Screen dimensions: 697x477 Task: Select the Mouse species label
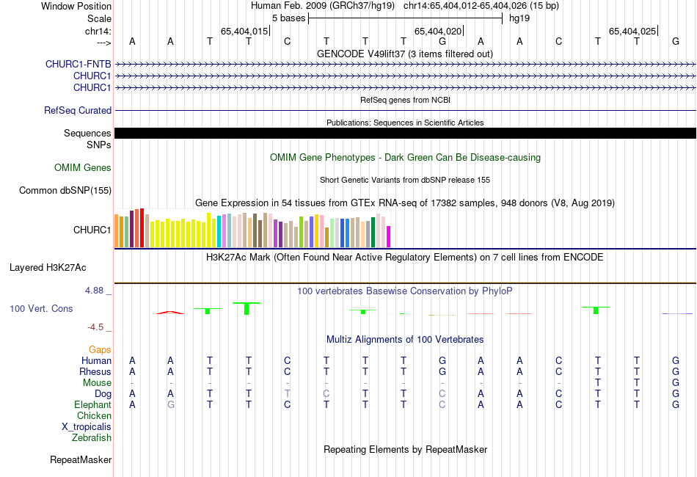point(97,383)
